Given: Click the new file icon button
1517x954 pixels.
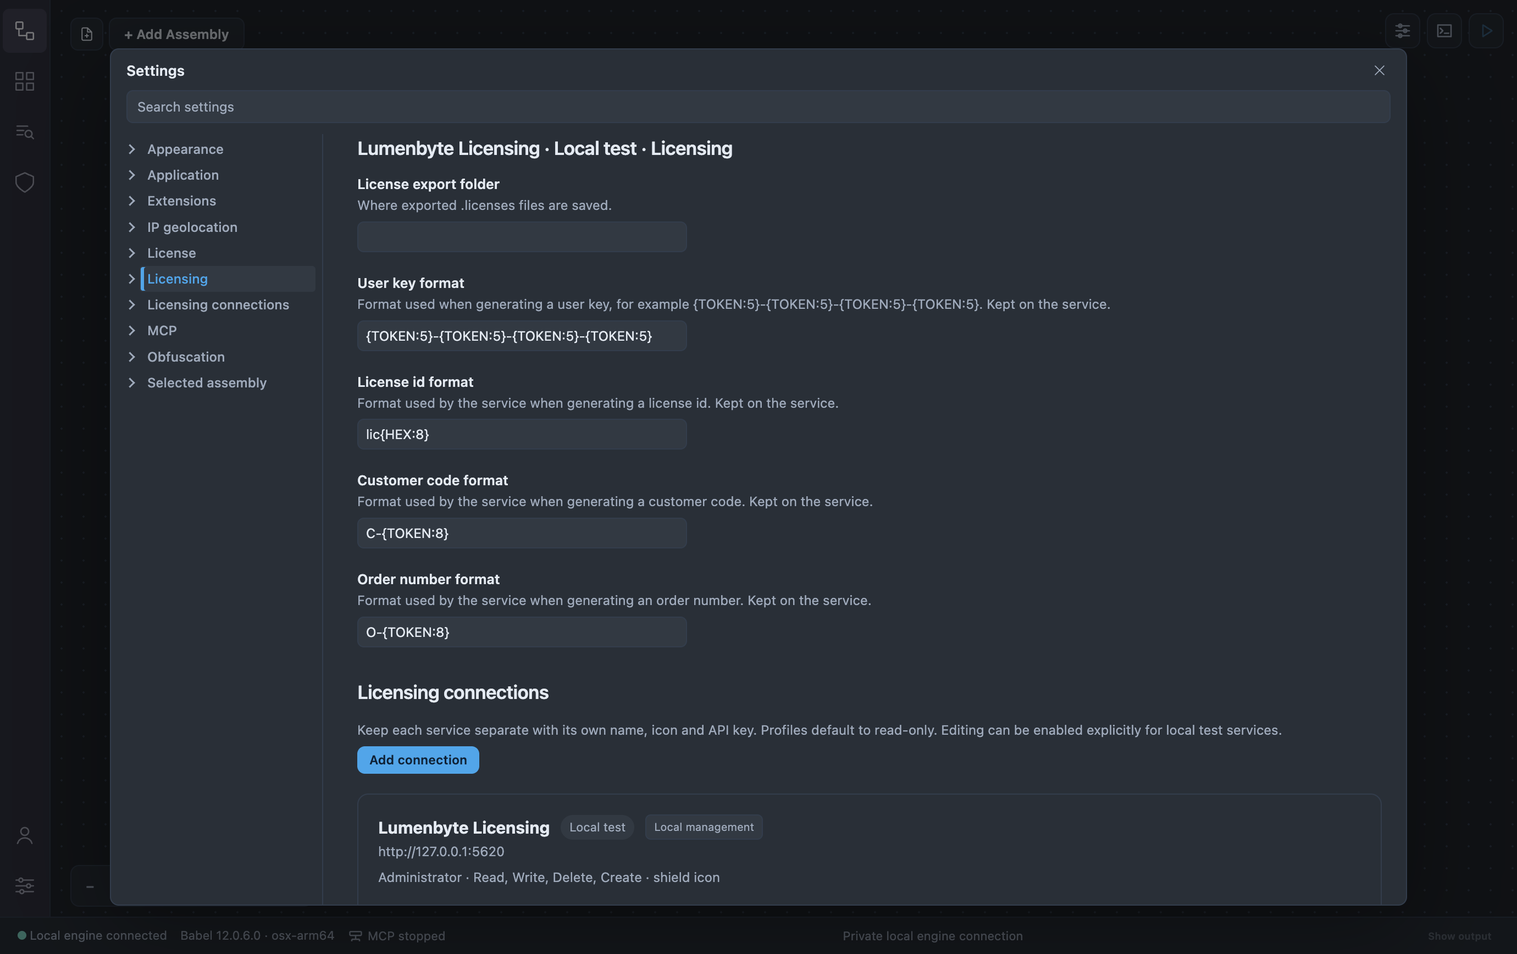Looking at the screenshot, I should 87,34.
